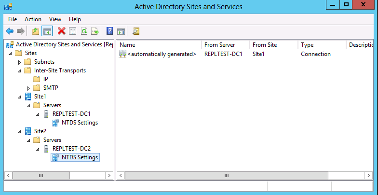Viewport: 378px width, 195px height.
Task: Toggle Show/Hide Action Pane icon
Action: point(121,31)
